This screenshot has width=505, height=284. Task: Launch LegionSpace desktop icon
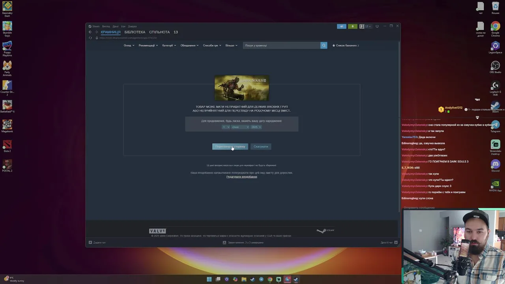[x=495, y=47]
